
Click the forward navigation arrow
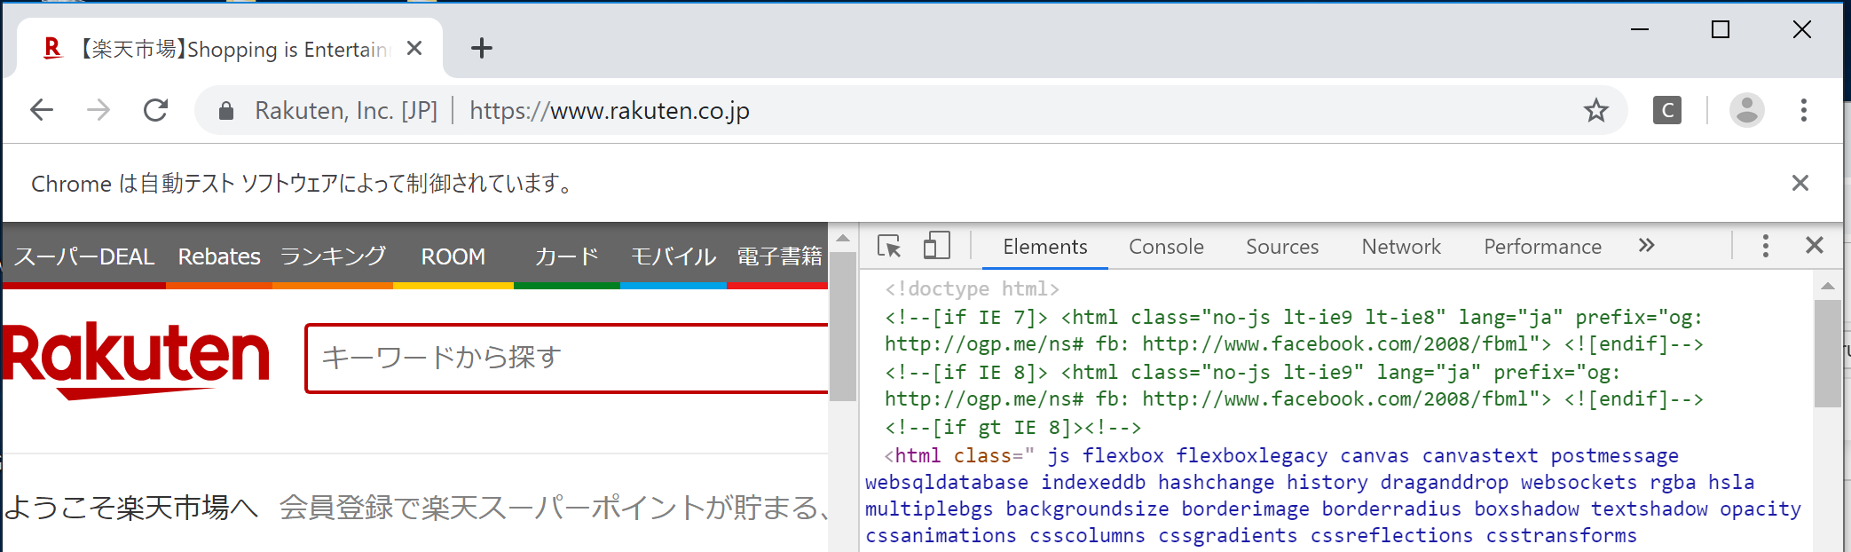[x=98, y=110]
